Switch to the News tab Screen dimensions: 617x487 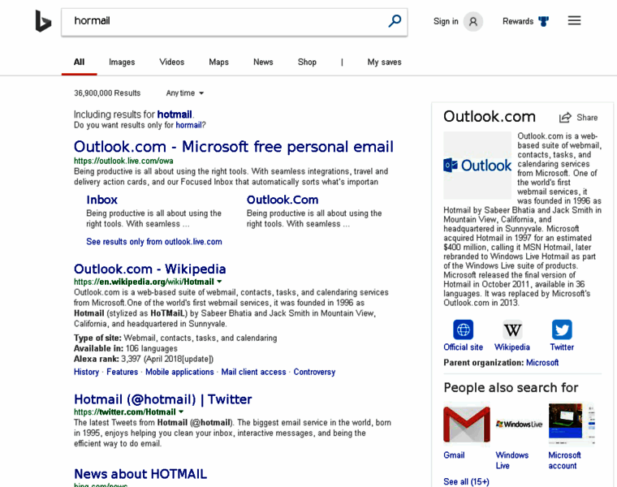(263, 62)
